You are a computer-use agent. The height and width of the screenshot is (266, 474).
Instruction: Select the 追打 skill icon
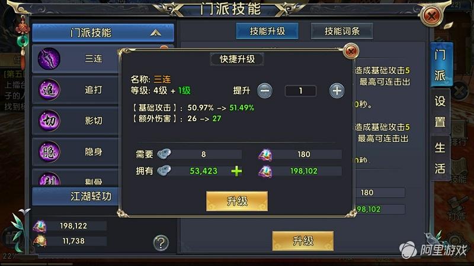49,90
